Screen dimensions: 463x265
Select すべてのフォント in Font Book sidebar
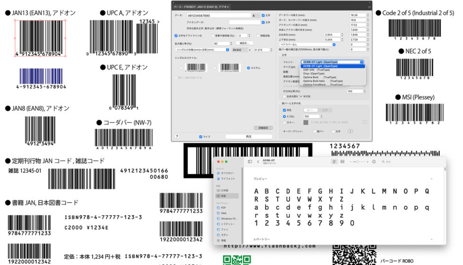pyautogui.click(x=226, y=173)
